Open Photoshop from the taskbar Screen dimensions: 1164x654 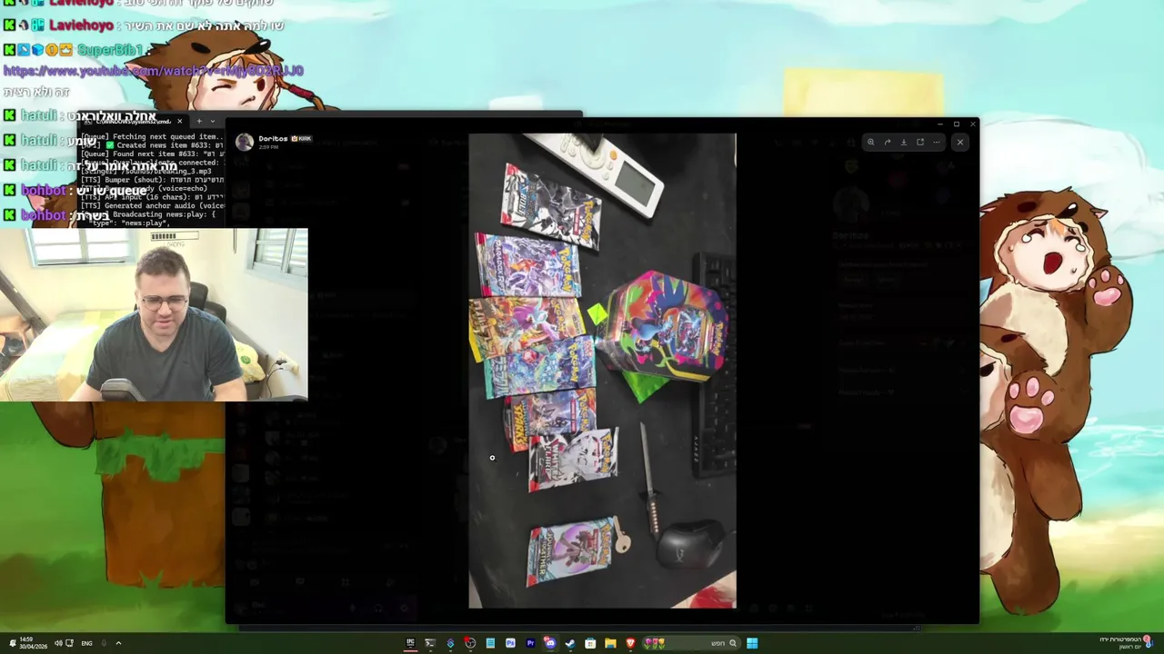click(510, 643)
